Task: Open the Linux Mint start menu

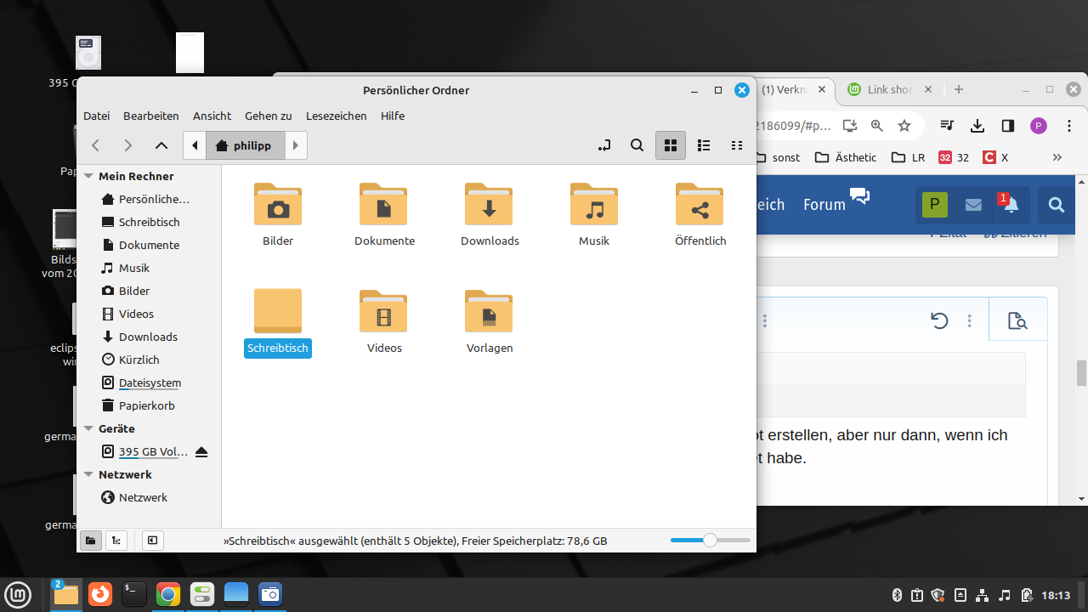Action: [19, 594]
